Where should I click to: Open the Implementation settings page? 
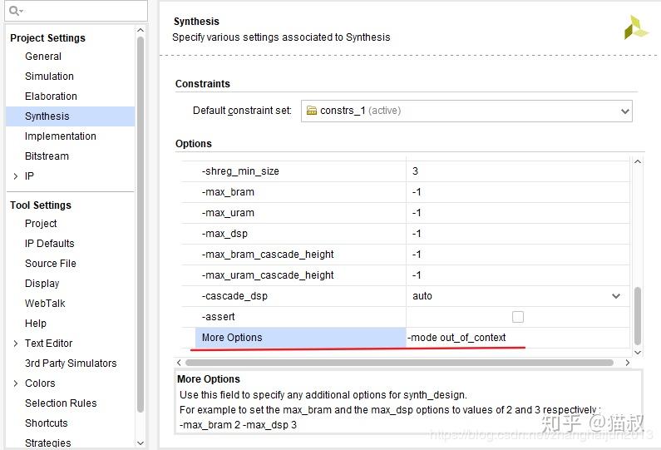tap(61, 136)
